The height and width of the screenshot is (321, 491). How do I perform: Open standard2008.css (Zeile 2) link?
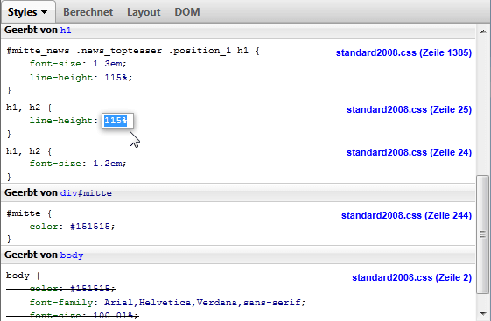coord(411,277)
